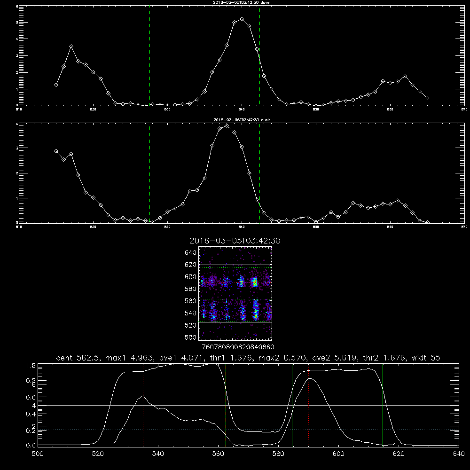Click the 540 label on bottom plot x-axis

(x=158, y=454)
